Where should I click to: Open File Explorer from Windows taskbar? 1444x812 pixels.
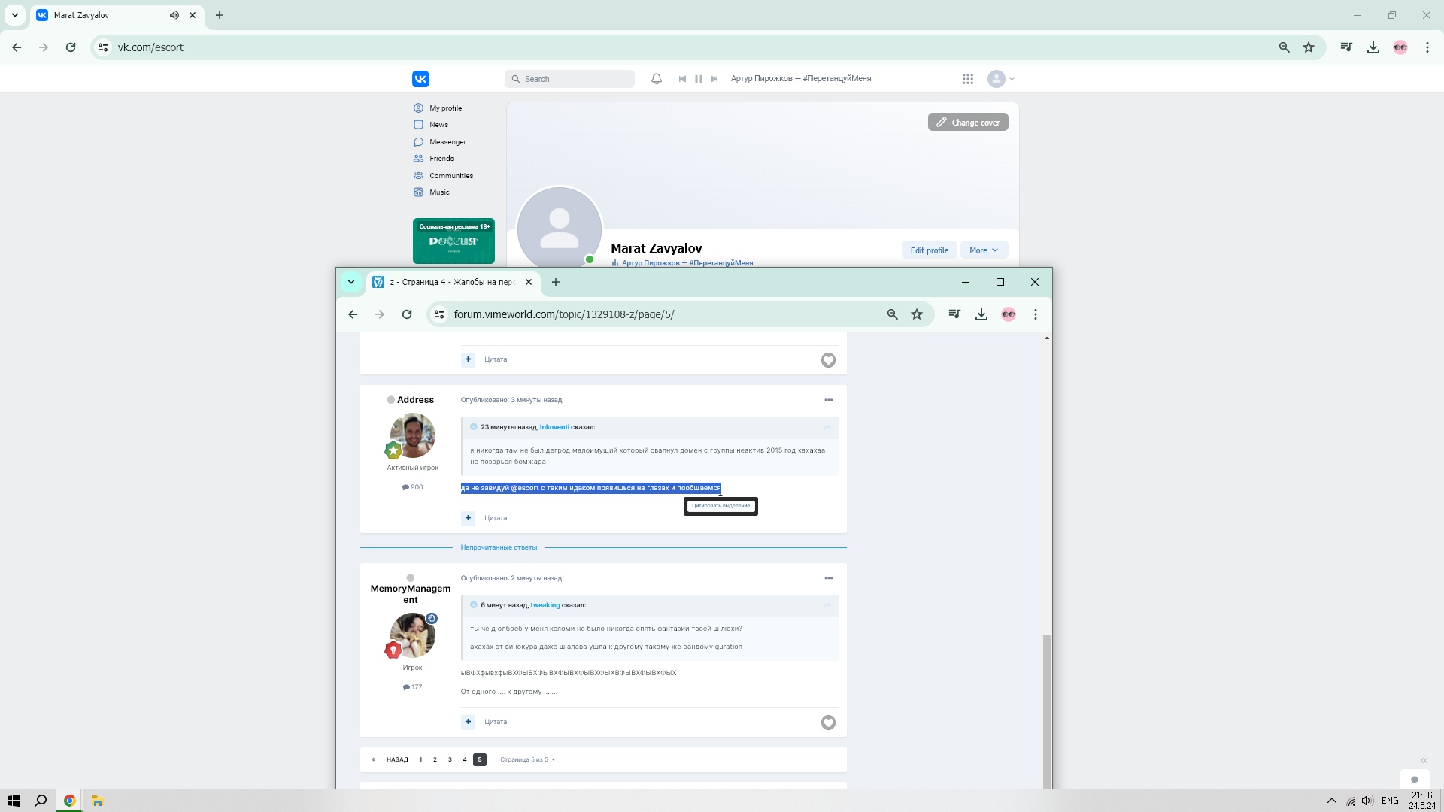pos(97,801)
